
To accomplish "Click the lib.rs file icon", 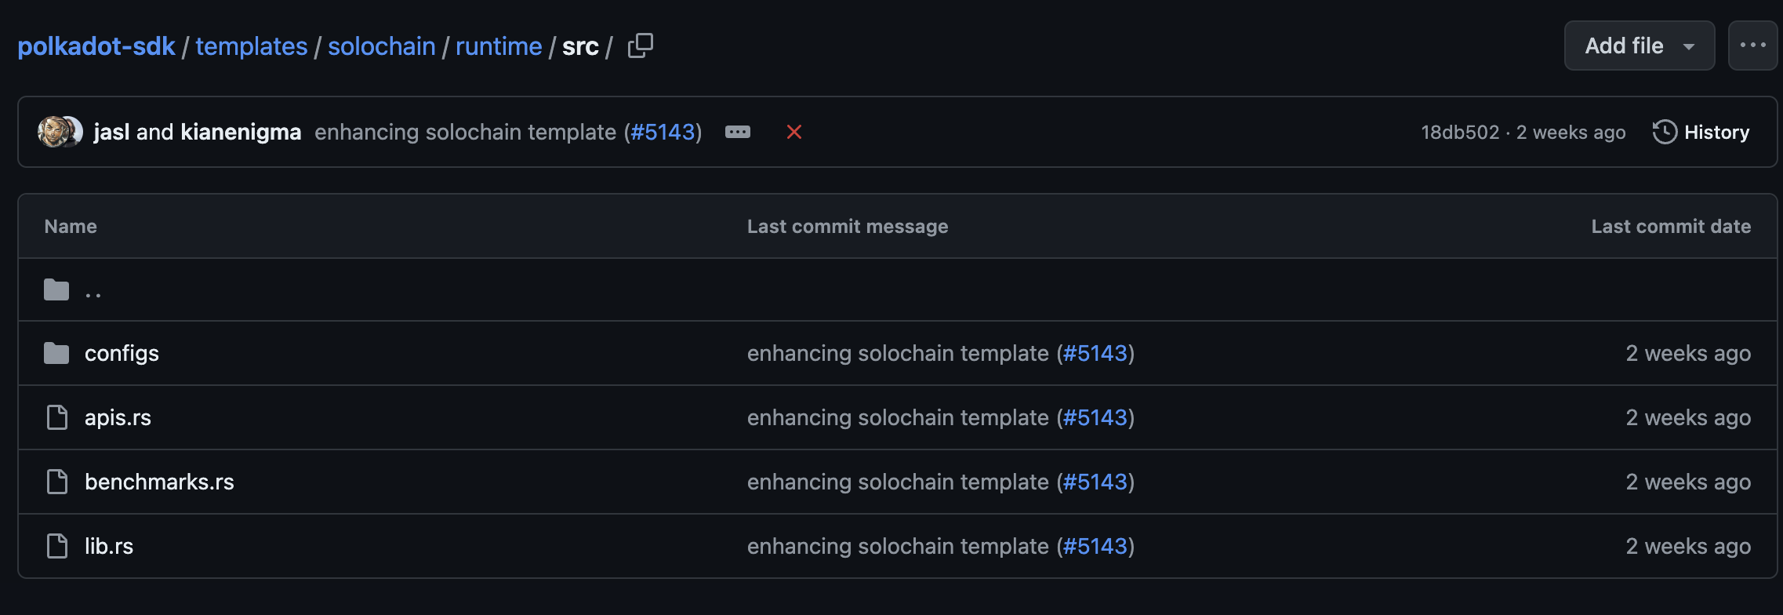I will pos(56,546).
